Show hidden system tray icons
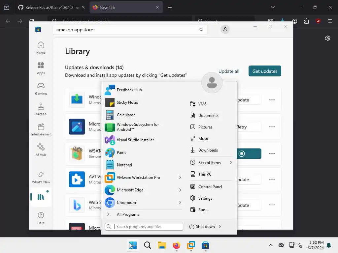This screenshot has height=253, width=338. click(x=271, y=245)
